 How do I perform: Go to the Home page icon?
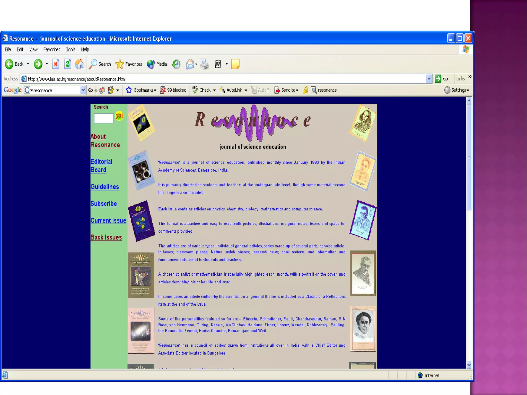(x=79, y=64)
